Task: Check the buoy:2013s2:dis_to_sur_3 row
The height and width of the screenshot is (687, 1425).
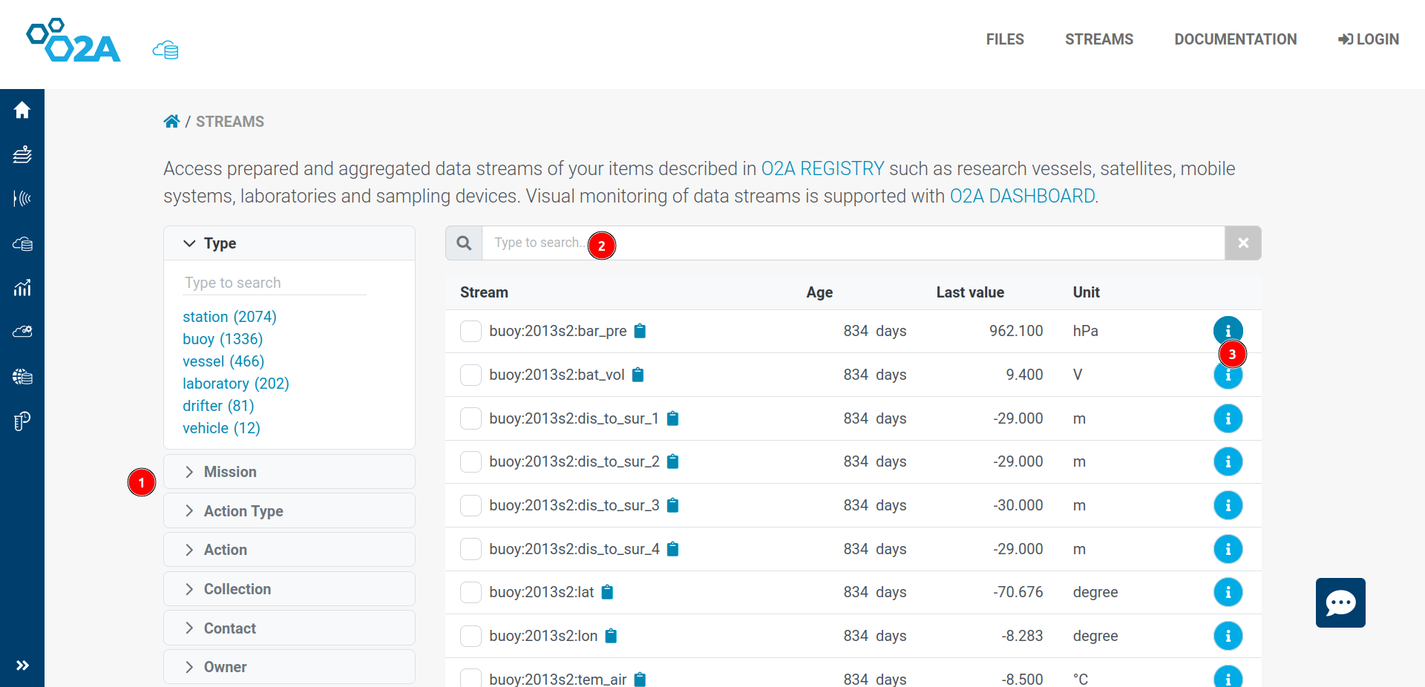Action: pos(471,505)
